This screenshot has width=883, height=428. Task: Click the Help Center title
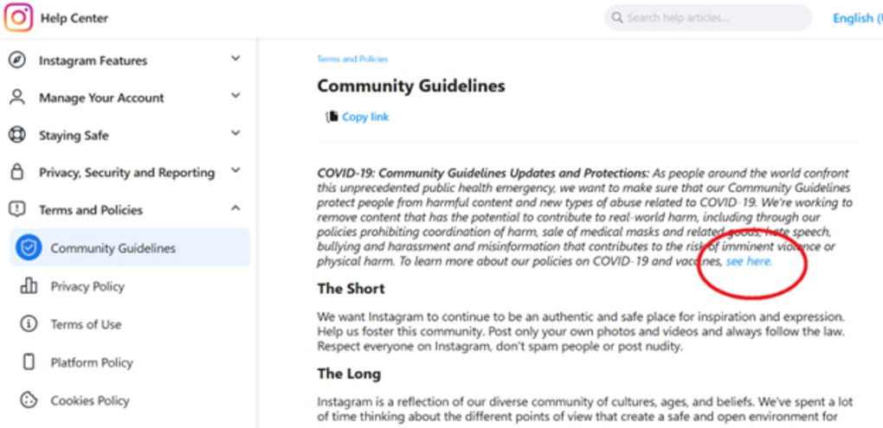pos(74,18)
